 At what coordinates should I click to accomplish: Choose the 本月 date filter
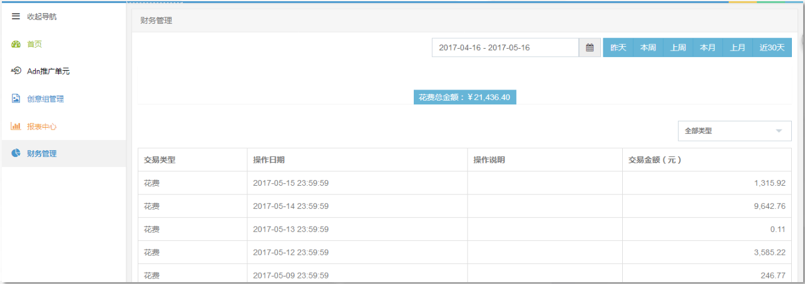tap(707, 48)
